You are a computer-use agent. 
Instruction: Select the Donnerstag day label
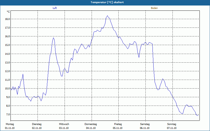[x=91, y=124]
